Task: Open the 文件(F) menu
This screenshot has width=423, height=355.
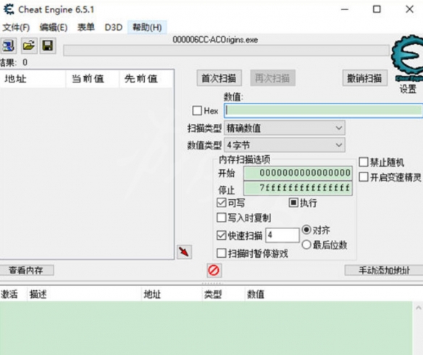Action: click(x=16, y=28)
